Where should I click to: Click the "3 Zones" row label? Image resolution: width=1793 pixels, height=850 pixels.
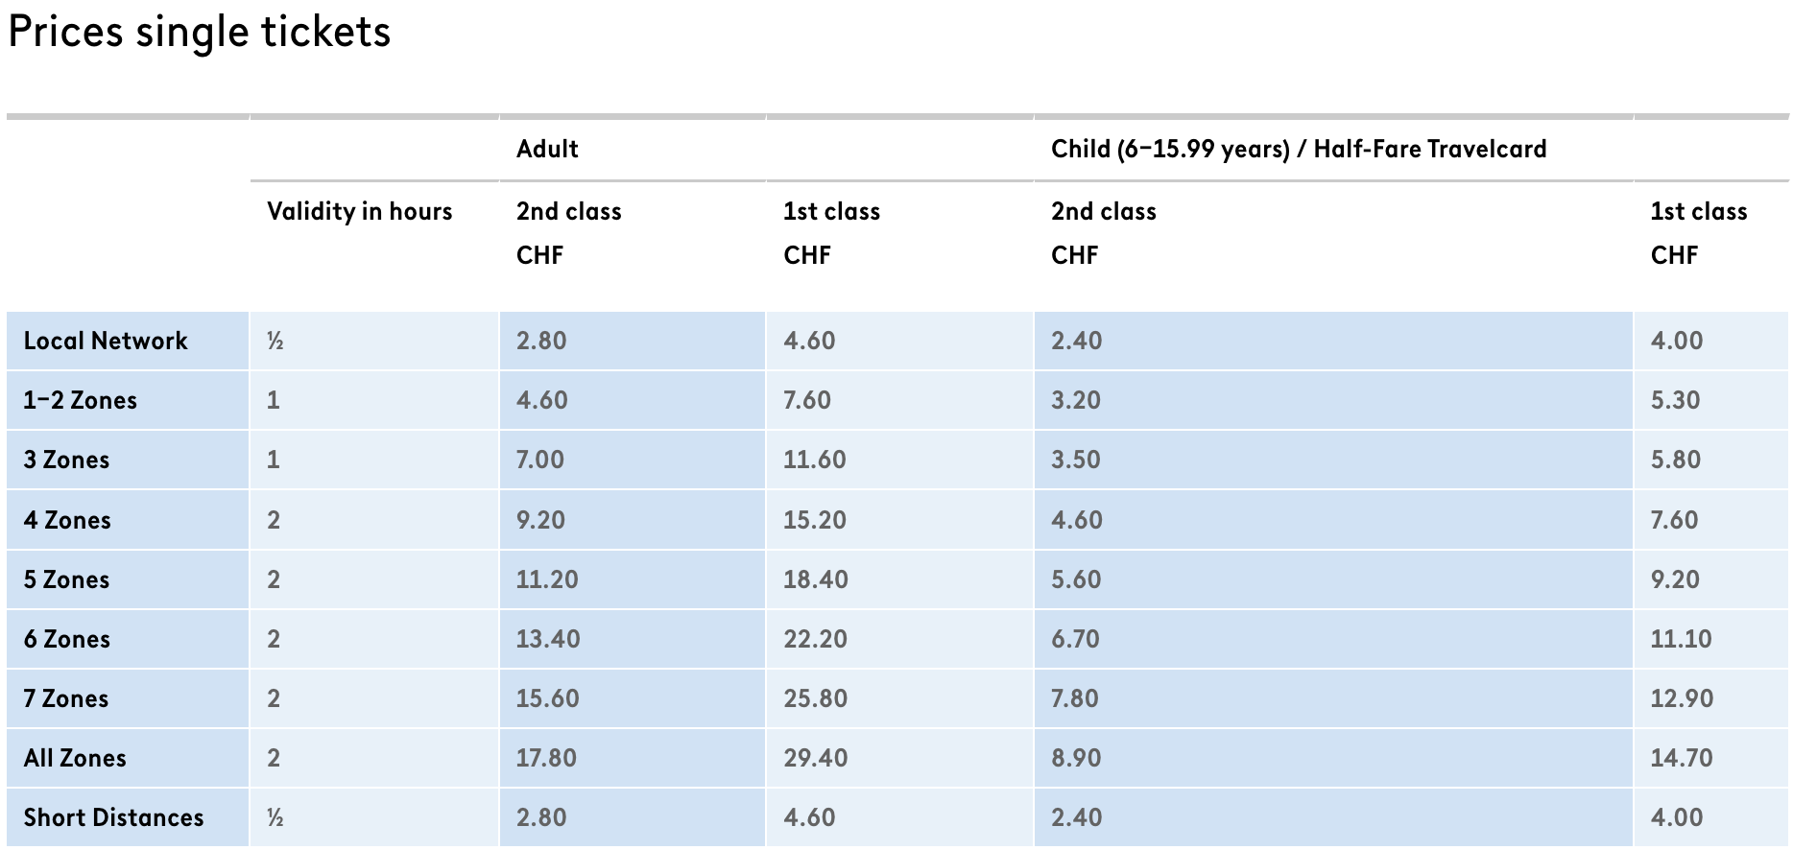[x=67, y=460]
